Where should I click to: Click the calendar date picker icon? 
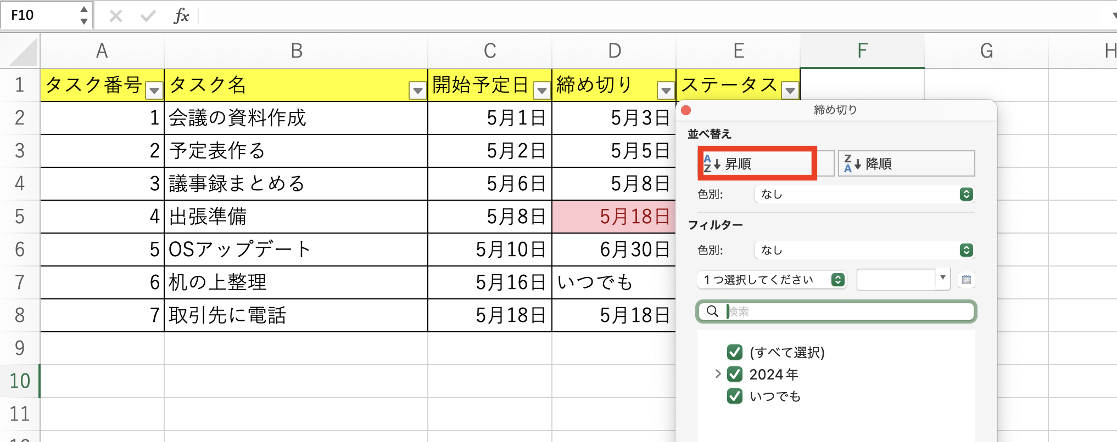click(967, 280)
